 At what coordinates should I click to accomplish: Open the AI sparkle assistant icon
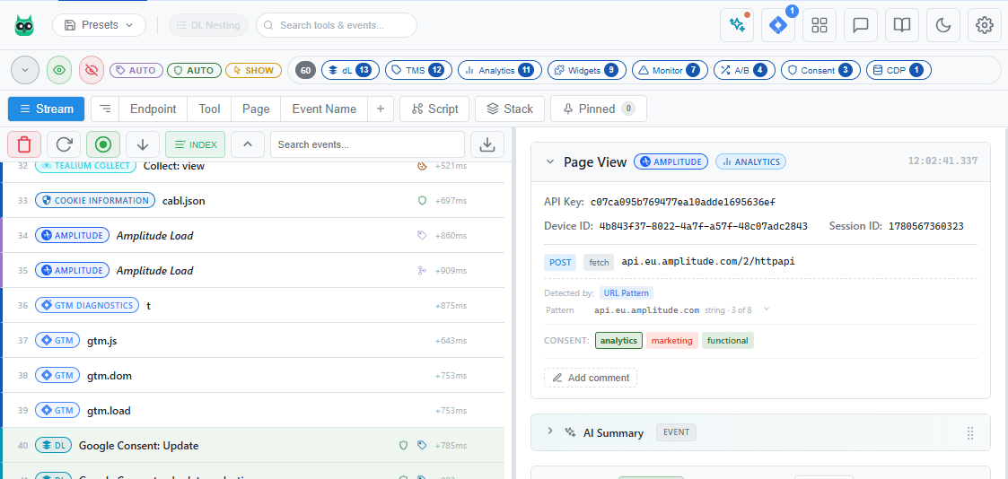click(737, 25)
